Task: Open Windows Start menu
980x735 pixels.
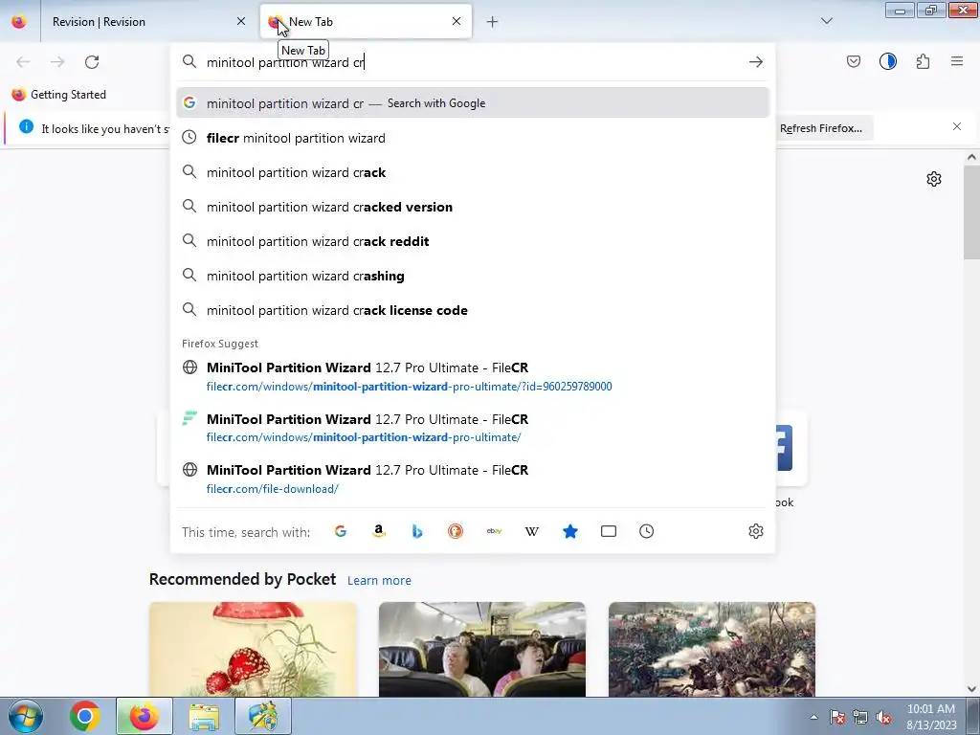Action: [26, 716]
